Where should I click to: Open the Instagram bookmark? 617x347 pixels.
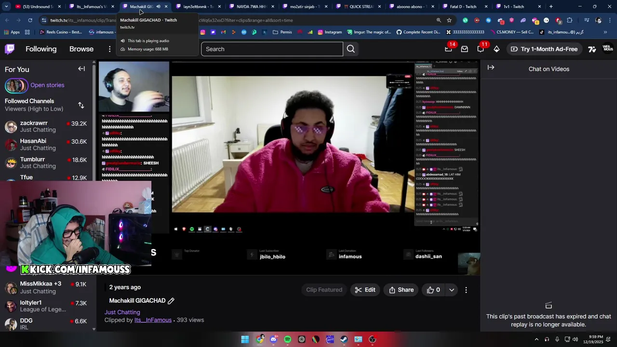click(330, 32)
